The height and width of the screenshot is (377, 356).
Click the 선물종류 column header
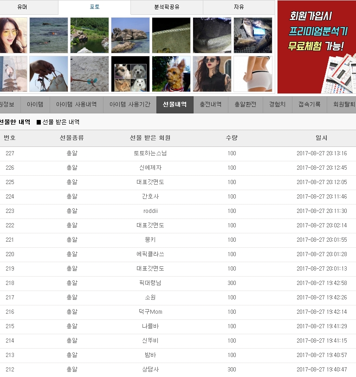72,138
